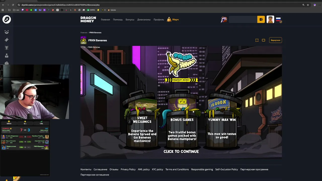Open the Epicstar bookmark

(x=112, y=10)
